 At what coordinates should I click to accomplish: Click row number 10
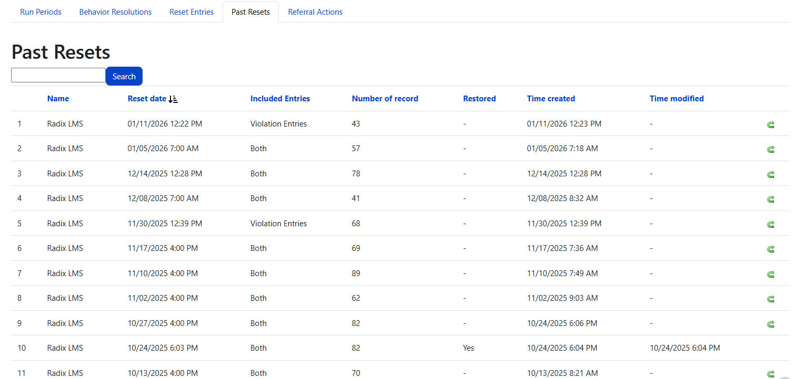pyautogui.click(x=22, y=348)
